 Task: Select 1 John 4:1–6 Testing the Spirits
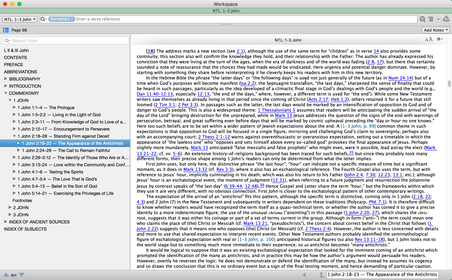pyautogui.click(x=50, y=172)
